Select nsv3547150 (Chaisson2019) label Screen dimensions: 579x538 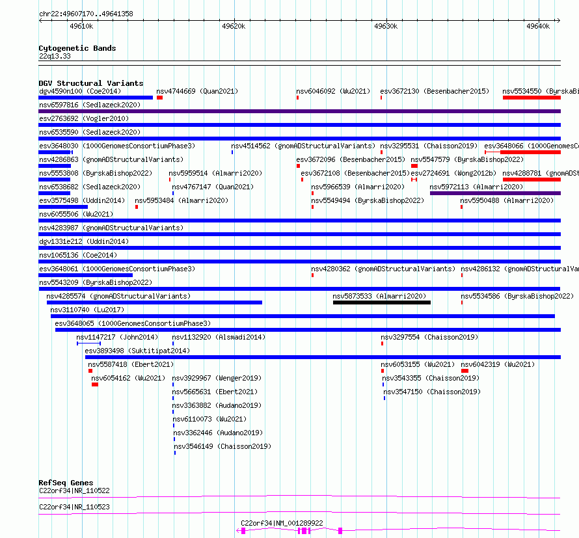(432, 392)
